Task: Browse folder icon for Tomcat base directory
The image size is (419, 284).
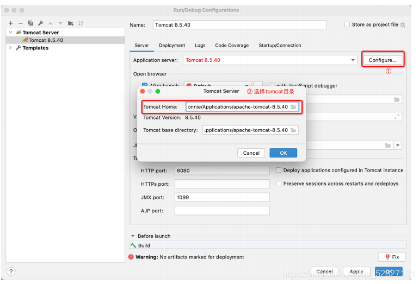Action: [293, 130]
